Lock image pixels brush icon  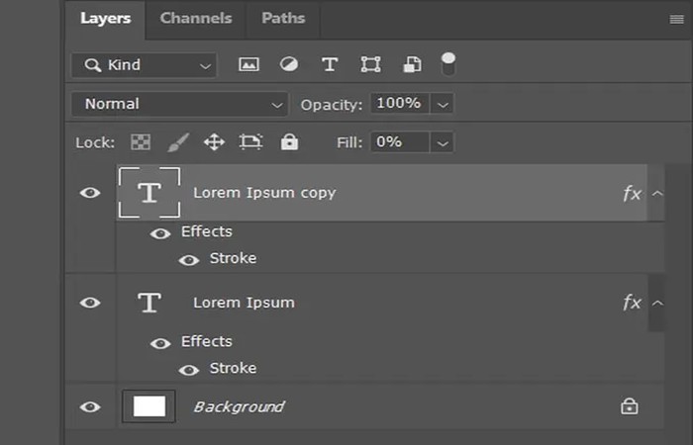click(x=177, y=142)
